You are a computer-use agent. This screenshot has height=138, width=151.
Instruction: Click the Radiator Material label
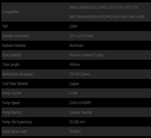[x=14, y=46]
